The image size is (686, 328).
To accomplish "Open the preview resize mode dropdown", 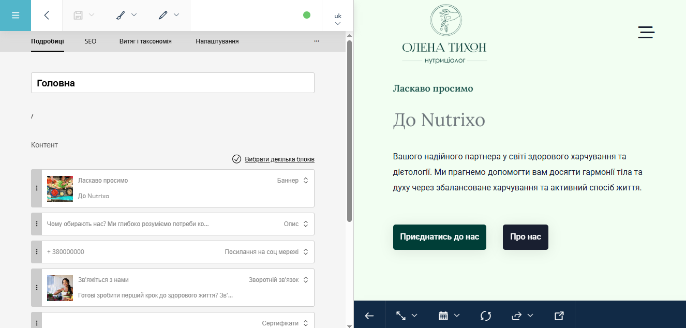I will [406, 316].
